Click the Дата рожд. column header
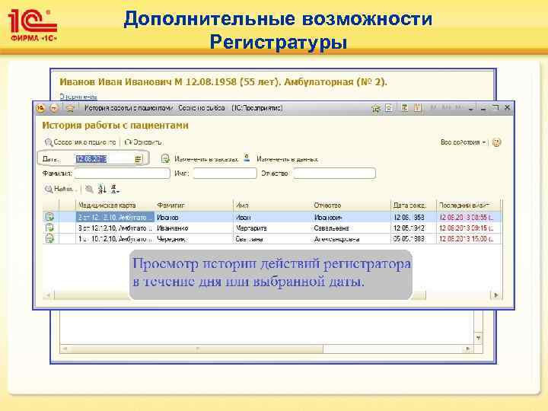The image size is (548, 411). click(413, 205)
